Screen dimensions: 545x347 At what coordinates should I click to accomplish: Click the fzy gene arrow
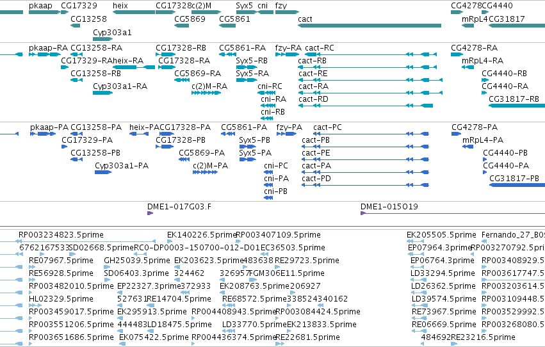(287, 12)
